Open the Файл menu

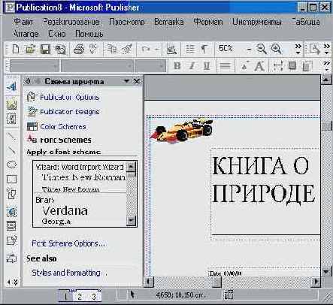23,22
